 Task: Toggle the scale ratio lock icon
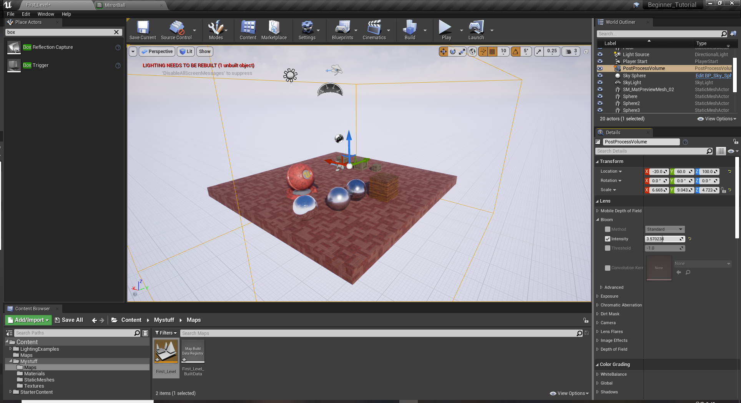723,190
